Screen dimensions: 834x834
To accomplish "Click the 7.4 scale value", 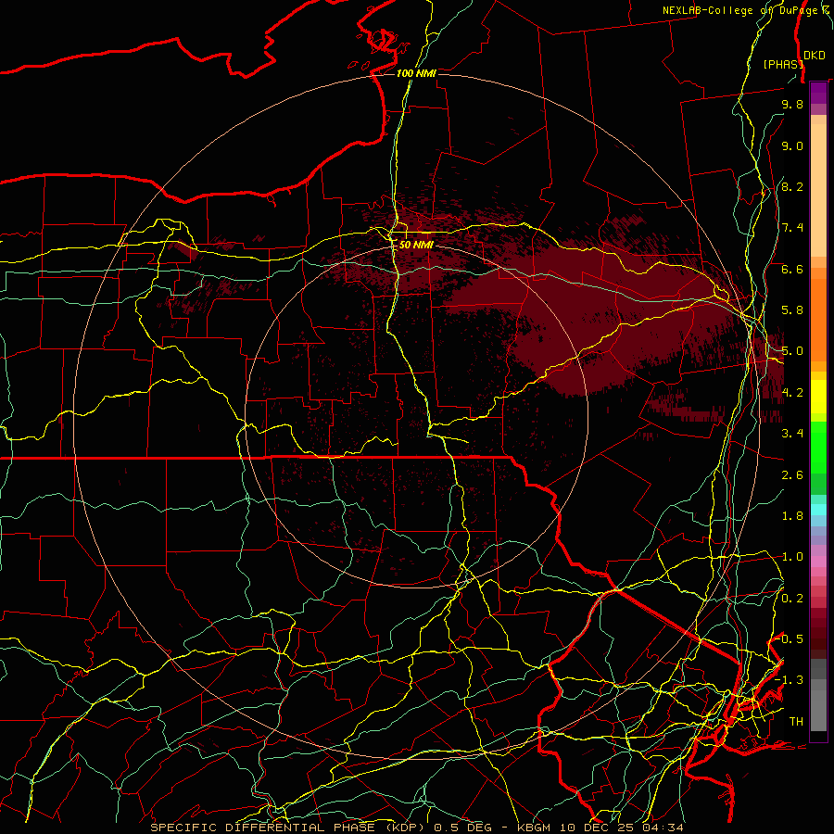I will tap(792, 228).
